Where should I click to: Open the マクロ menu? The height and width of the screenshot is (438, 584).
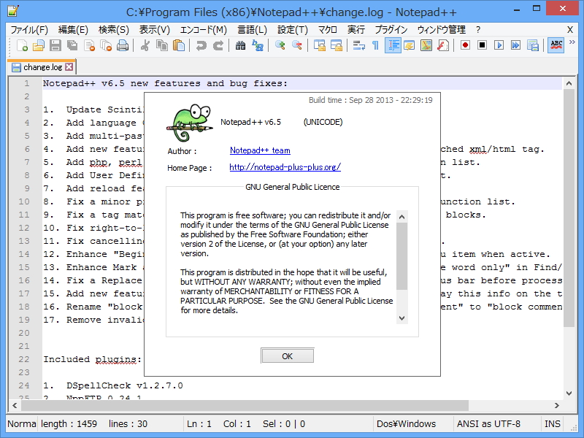tap(326, 30)
